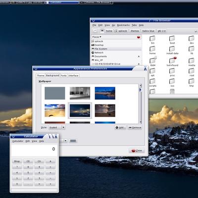198x198 pixels.
Task: Switch to File Browser in top taskbar
Action: click(97, 2)
